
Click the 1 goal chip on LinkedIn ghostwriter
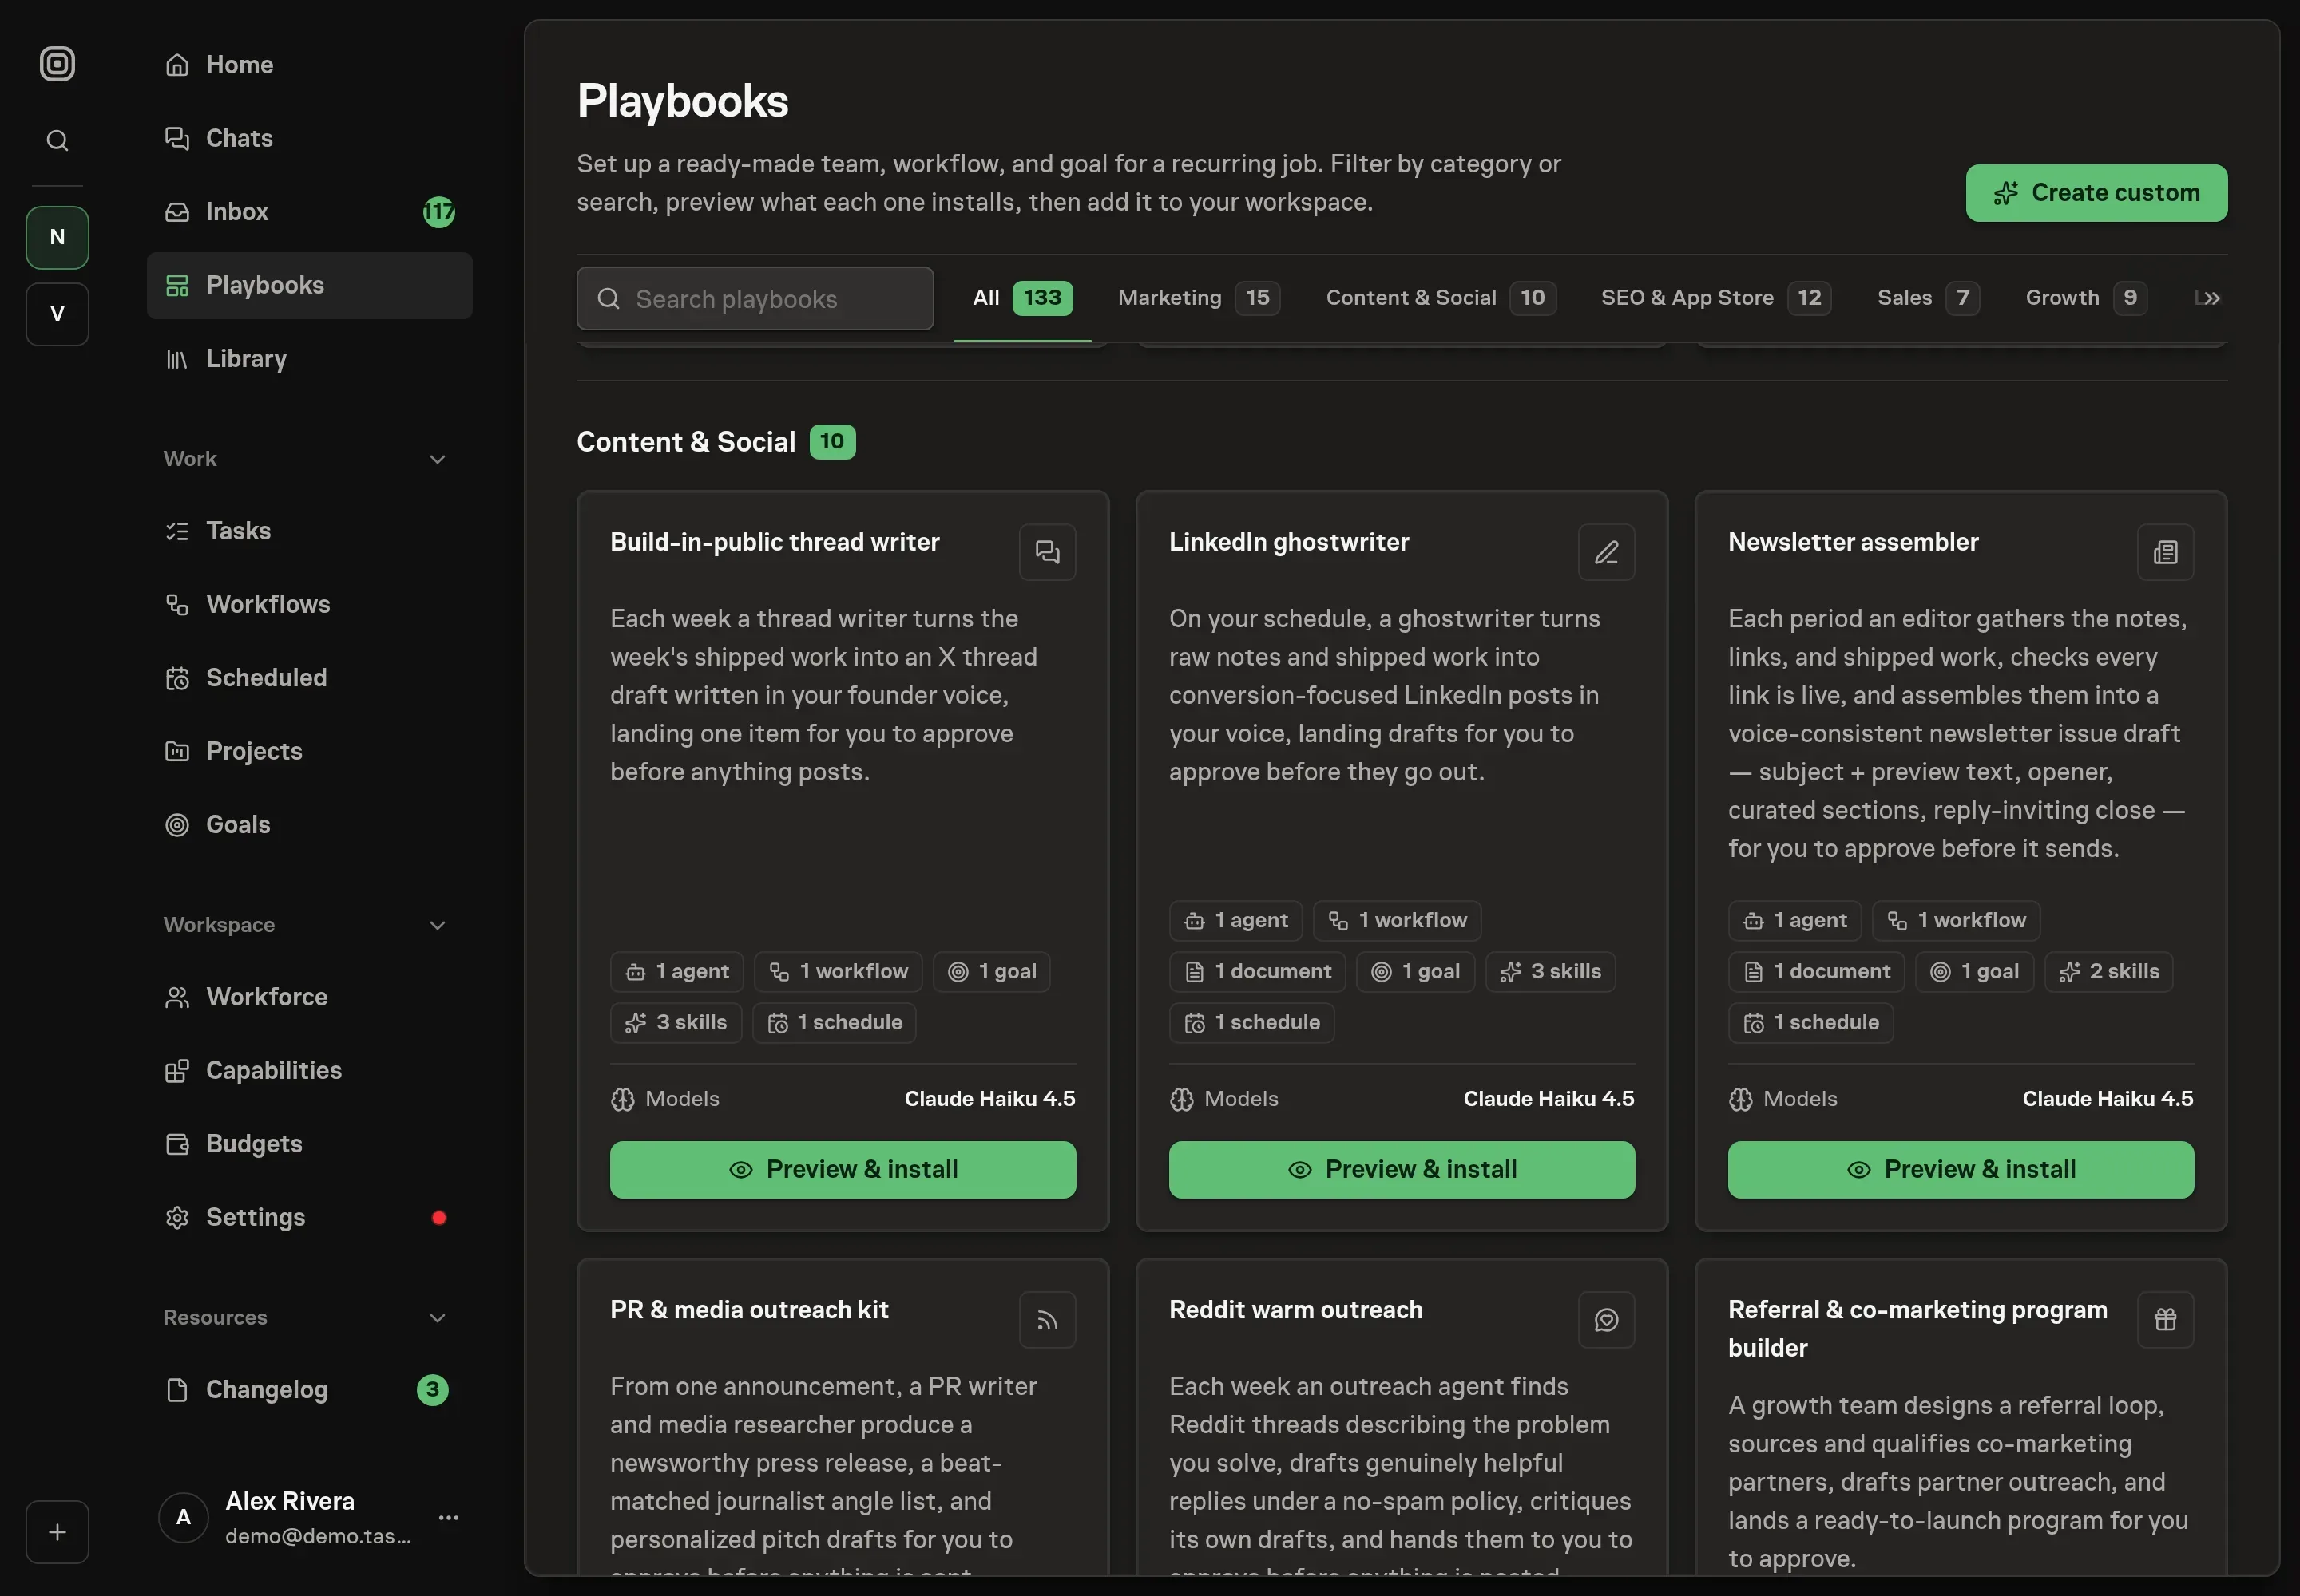(1415, 972)
